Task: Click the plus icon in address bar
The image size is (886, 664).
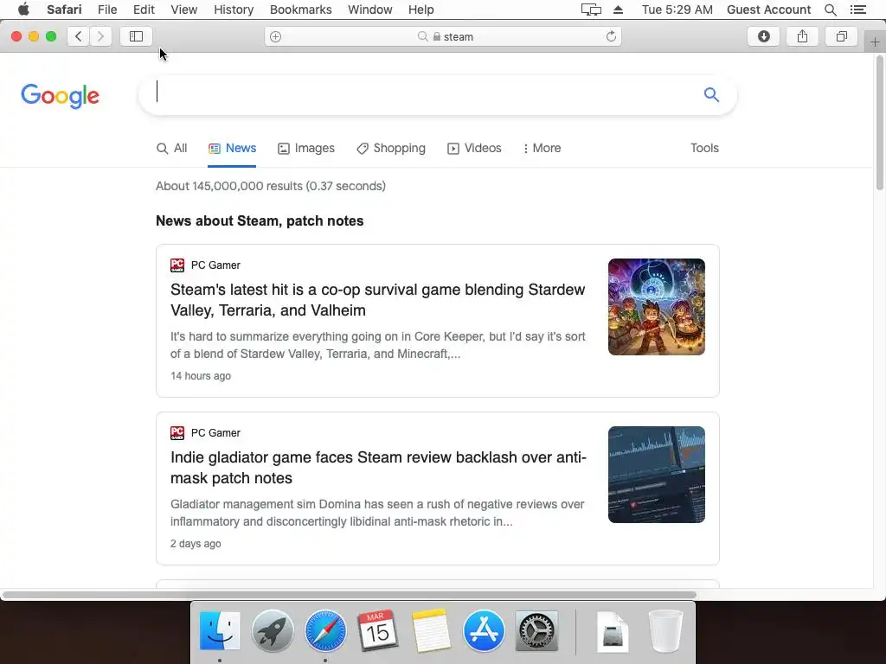Action: (275, 36)
